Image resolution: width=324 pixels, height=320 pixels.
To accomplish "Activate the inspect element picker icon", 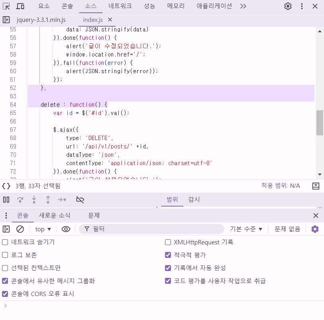I will (6, 6).
